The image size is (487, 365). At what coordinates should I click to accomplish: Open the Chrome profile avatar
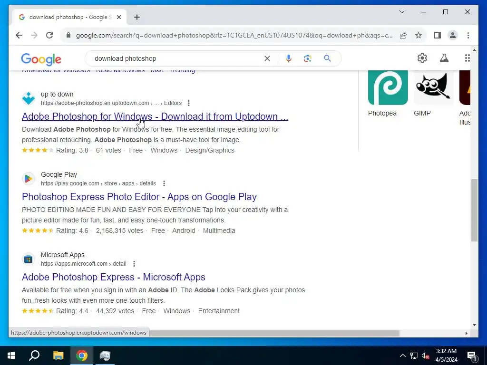pos(453,35)
